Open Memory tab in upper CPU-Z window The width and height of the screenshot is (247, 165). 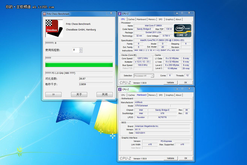pyautogui.click(x=152, y=19)
